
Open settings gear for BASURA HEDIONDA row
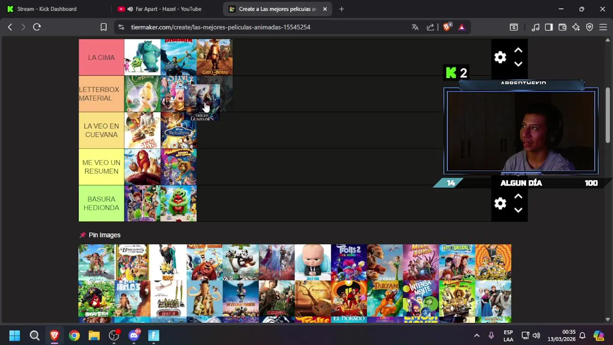(x=500, y=204)
